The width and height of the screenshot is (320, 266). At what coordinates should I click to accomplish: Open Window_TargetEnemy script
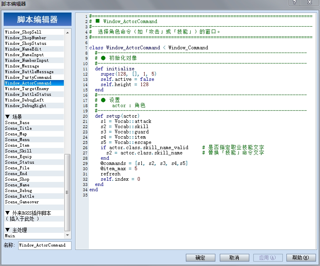pos(34,89)
